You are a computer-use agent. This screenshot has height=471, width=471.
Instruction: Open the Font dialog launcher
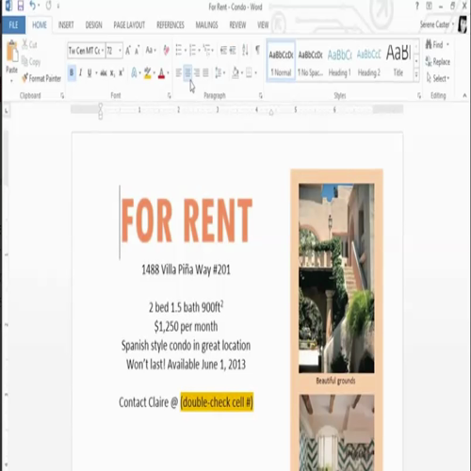170,95
